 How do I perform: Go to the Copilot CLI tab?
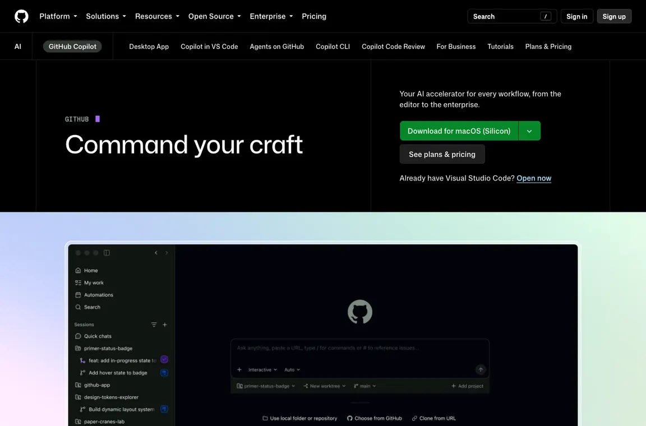[333, 47]
